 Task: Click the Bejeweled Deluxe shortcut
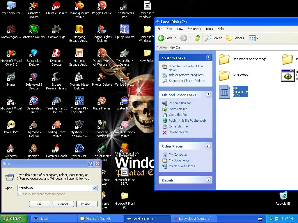pyautogui.click(x=34, y=57)
